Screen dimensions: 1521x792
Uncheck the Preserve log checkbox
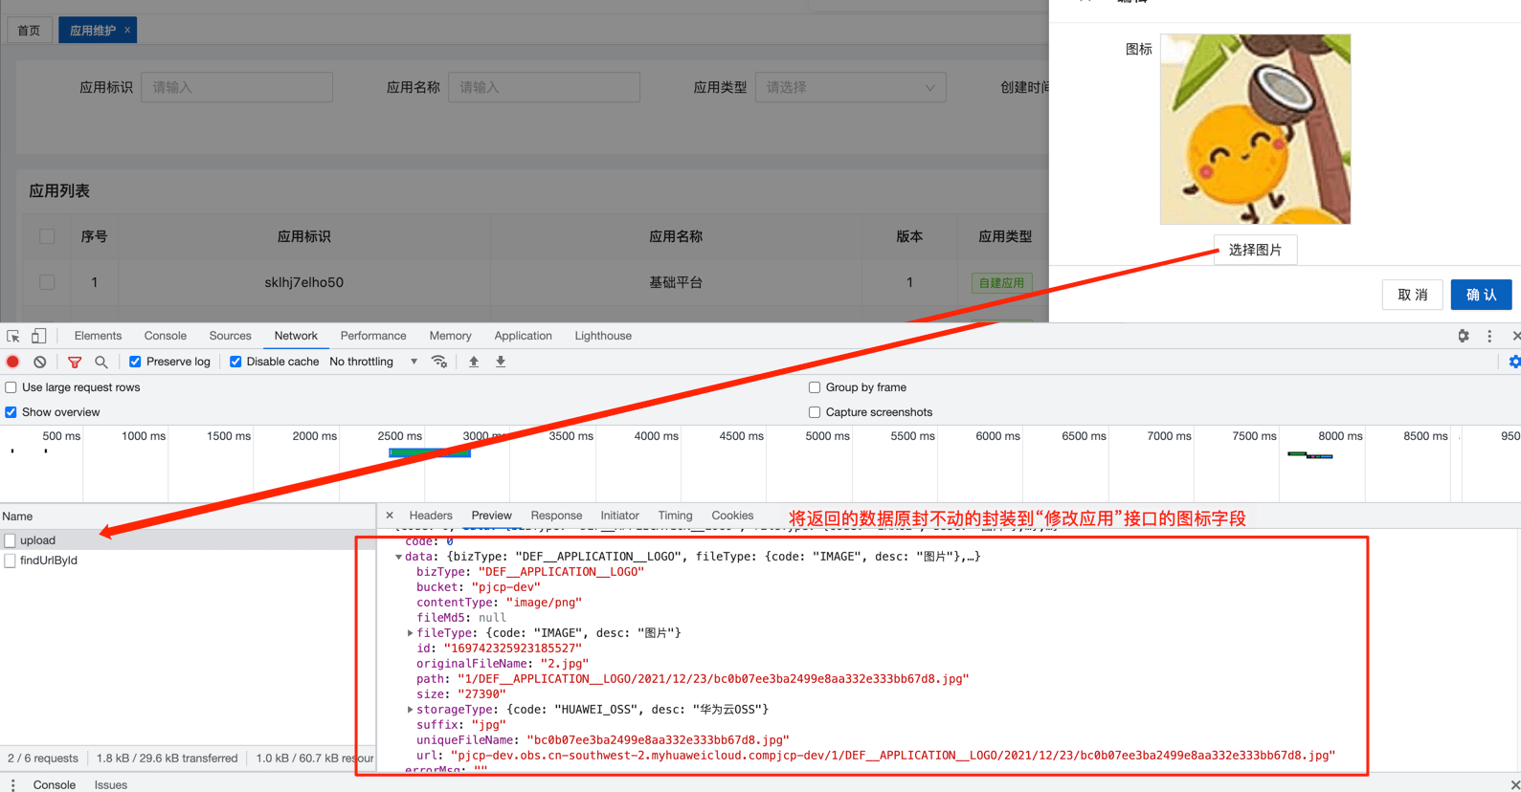pyautogui.click(x=135, y=362)
